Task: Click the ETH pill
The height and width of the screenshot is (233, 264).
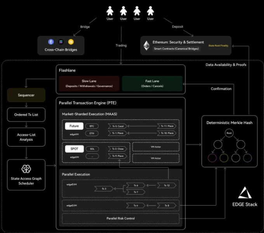Action: (x=92, y=133)
